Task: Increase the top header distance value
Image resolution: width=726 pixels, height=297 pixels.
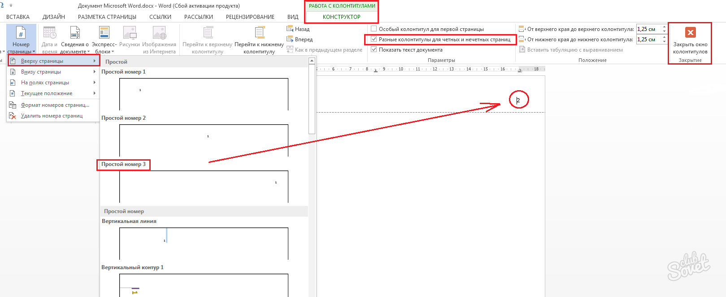Action: point(664,27)
